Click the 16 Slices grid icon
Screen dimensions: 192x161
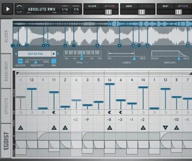[x=20, y=61]
